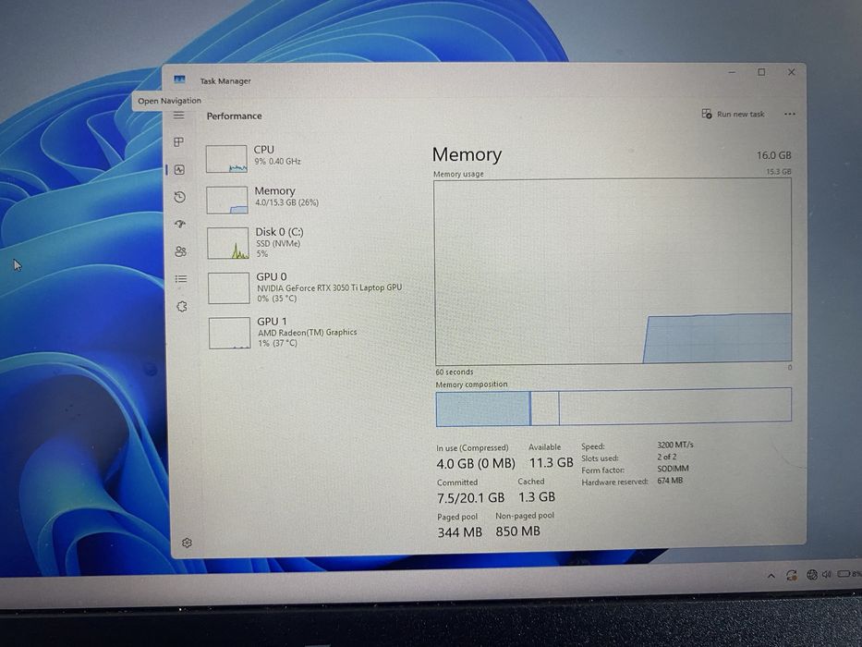Open the Startup apps icon
862x647 pixels.
(180, 224)
